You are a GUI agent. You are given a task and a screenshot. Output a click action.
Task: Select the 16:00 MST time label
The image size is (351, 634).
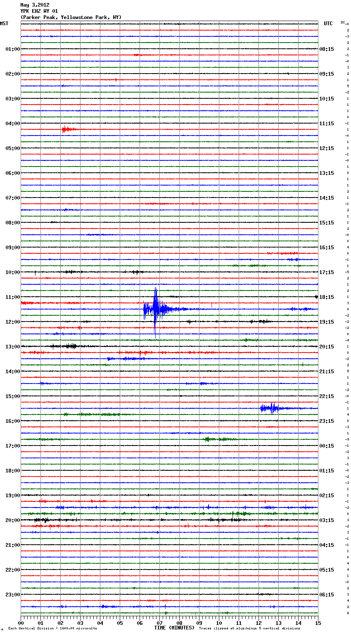click(x=13, y=421)
